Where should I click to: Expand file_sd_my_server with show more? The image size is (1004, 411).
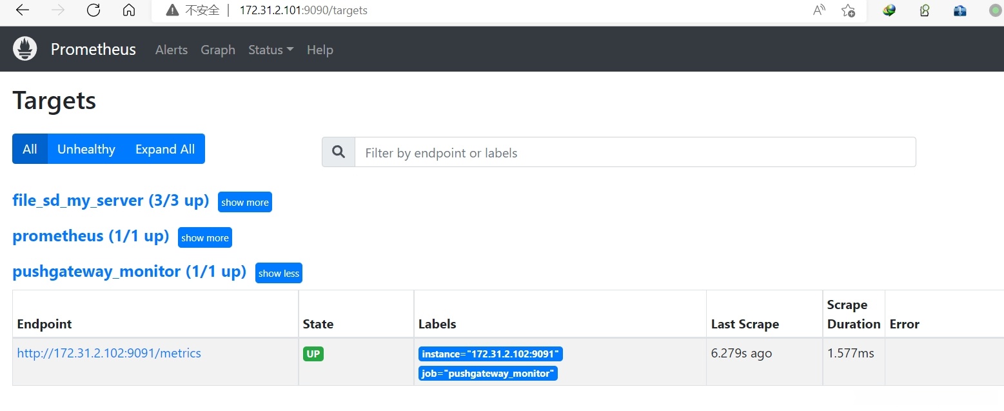click(x=245, y=202)
